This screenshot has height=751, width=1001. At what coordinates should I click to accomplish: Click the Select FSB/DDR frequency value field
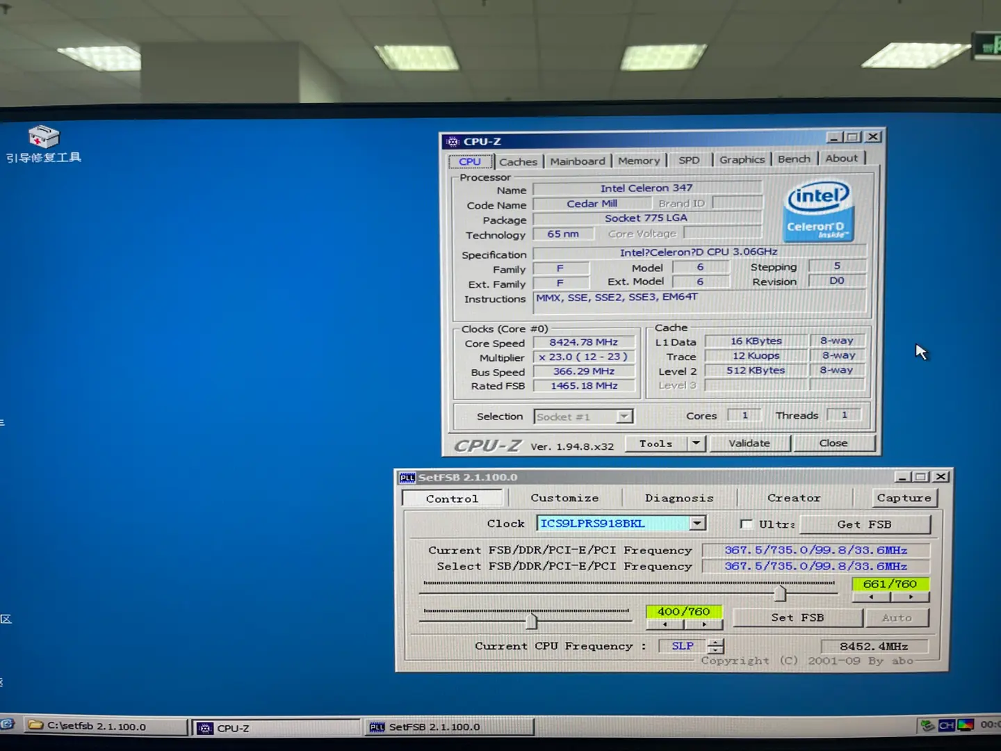pyautogui.click(x=815, y=566)
